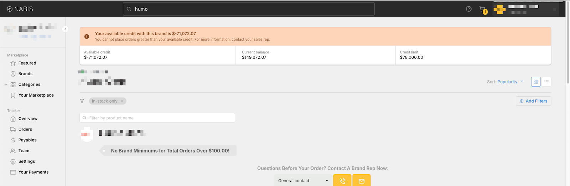Open Your Payments page
This screenshot has height=186, width=570.
click(x=33, y=172)
